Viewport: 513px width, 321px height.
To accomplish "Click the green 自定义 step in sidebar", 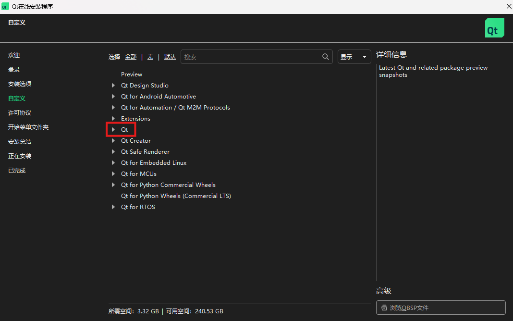I will 17,98.
